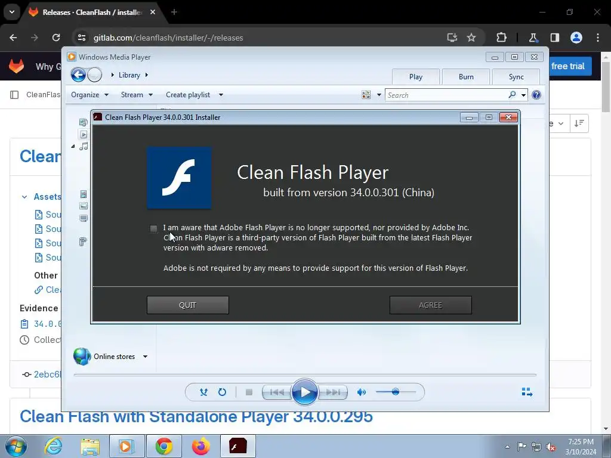The height and width of the screenshot is (458, 611).
Task: Select the Videos icon in Media Player sidebar
Action: pyautogui.click(x=84, y=194)
